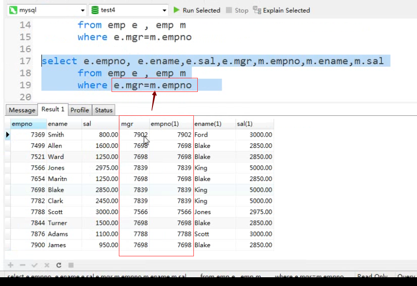The width and height of the screenshot is (417, 286).
Task: Select empno cell 7900
Action: pos(28,245)
